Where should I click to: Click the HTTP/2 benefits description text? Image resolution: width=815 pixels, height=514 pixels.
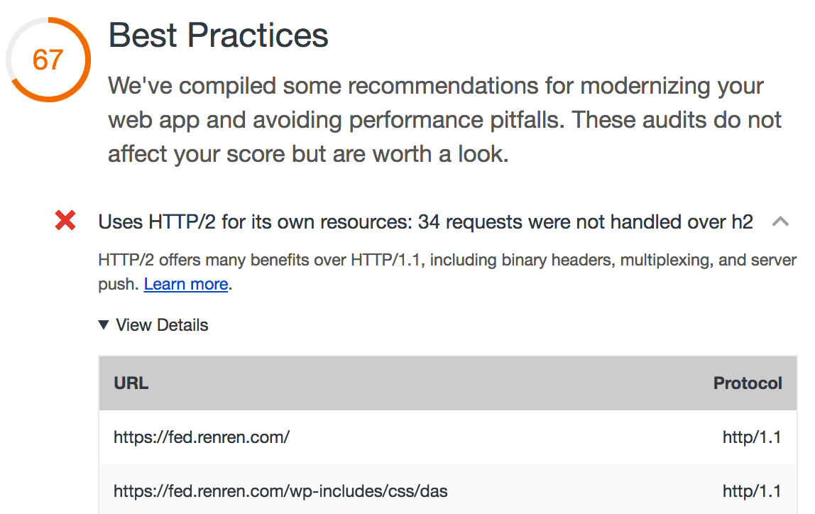coord(447,261)
